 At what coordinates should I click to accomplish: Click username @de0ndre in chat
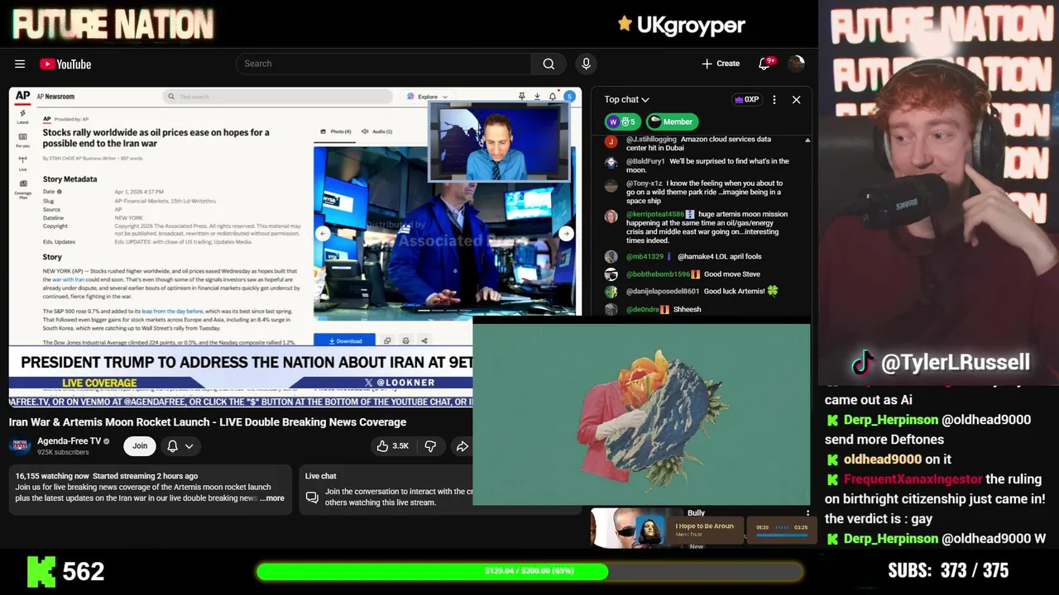643,309
